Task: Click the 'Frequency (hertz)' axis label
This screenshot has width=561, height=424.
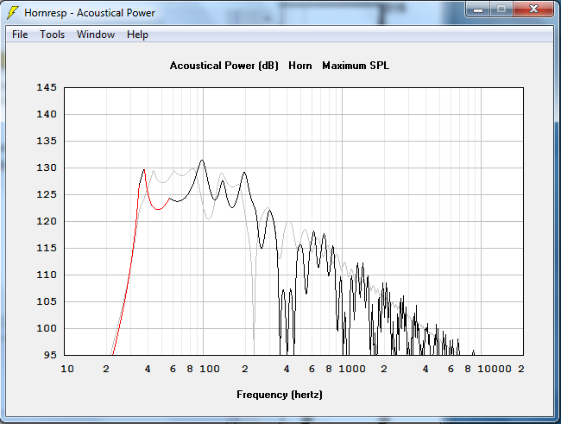Action: coord(280,395)
